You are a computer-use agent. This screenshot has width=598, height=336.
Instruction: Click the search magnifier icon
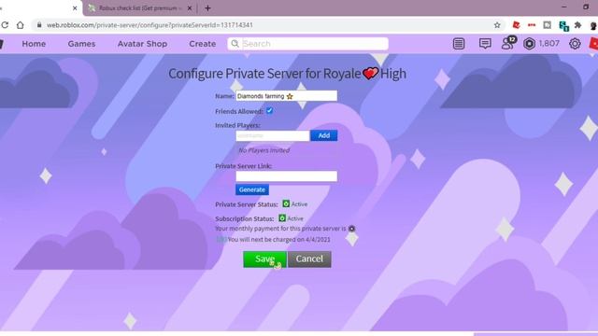click(235, 44)
